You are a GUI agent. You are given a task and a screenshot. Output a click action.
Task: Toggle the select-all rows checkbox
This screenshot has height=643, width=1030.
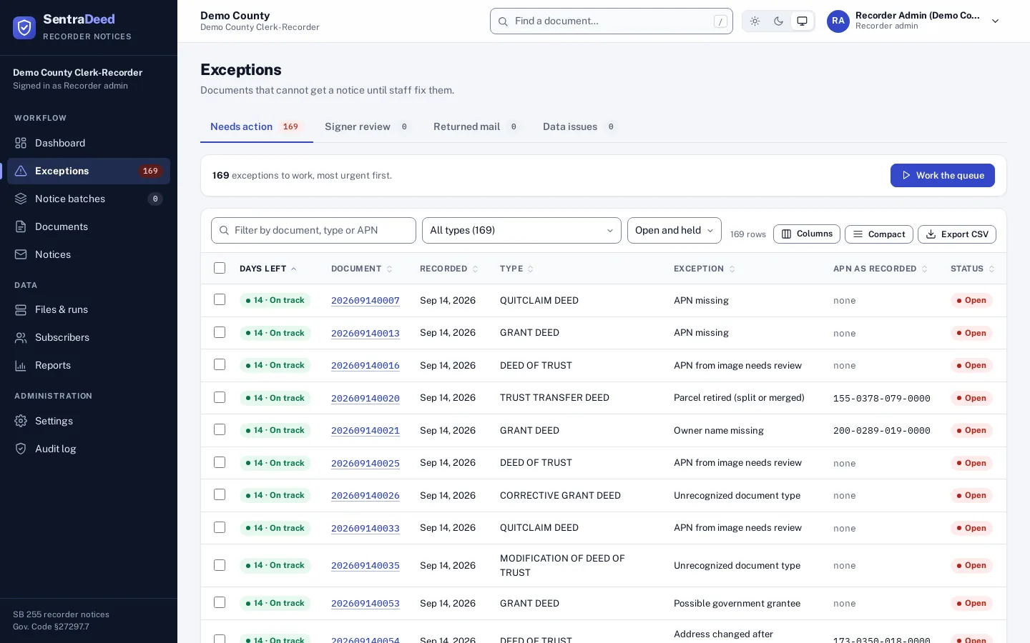tap(220, 268)
